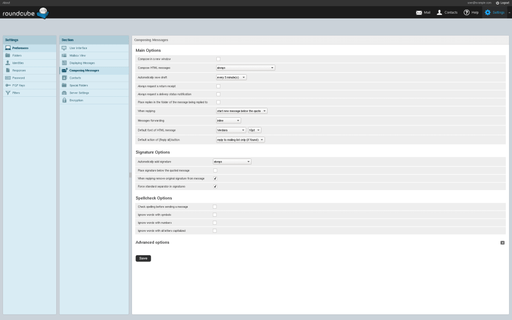
Task: Click the Help question mark icon
Action: coord(466,13)
